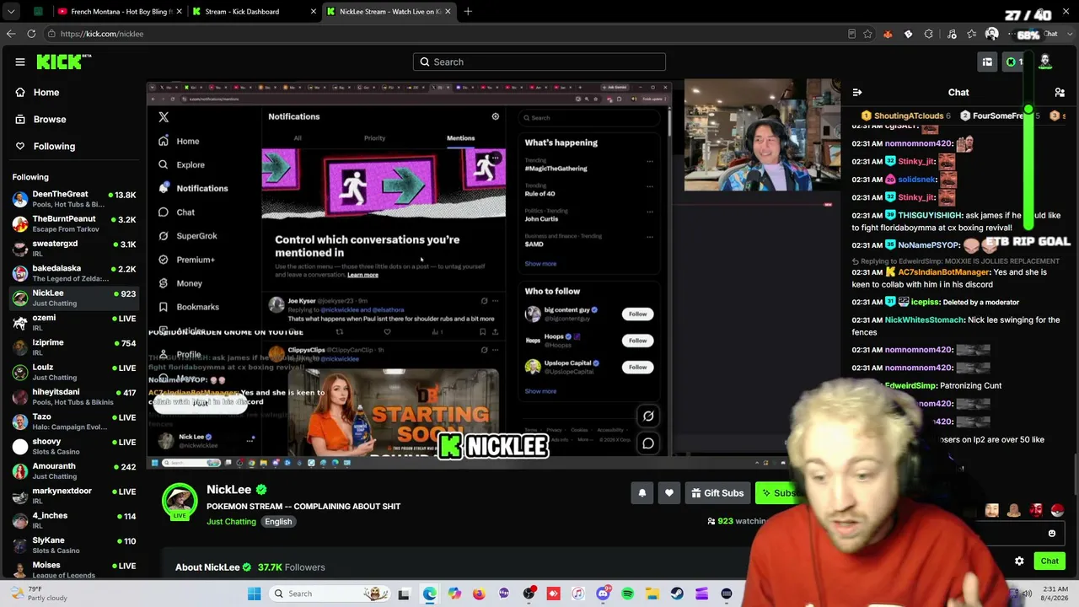Open sweatergxd channel in Following list
Image resolution: width=1079 pixels, height=607 pixels.
point(73,248)
